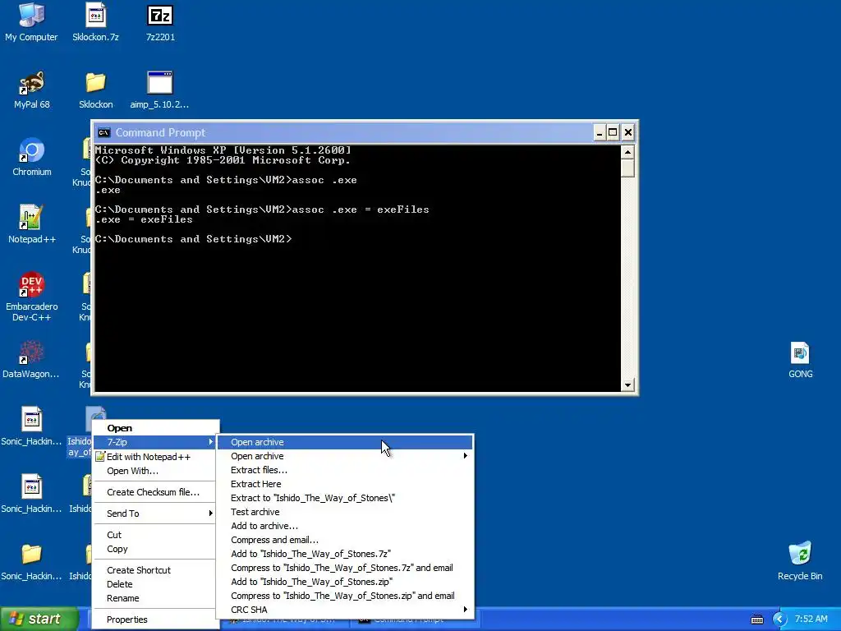Choose Test archive in 7-Zip submenu

[x=345, y=512]
